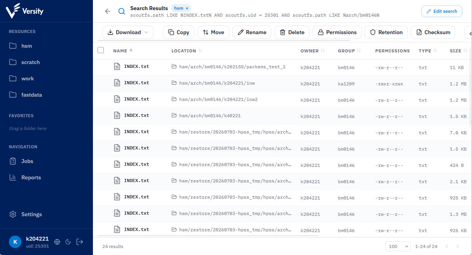
Task: Go back using the left arrow icon
Action: (108, 11)
